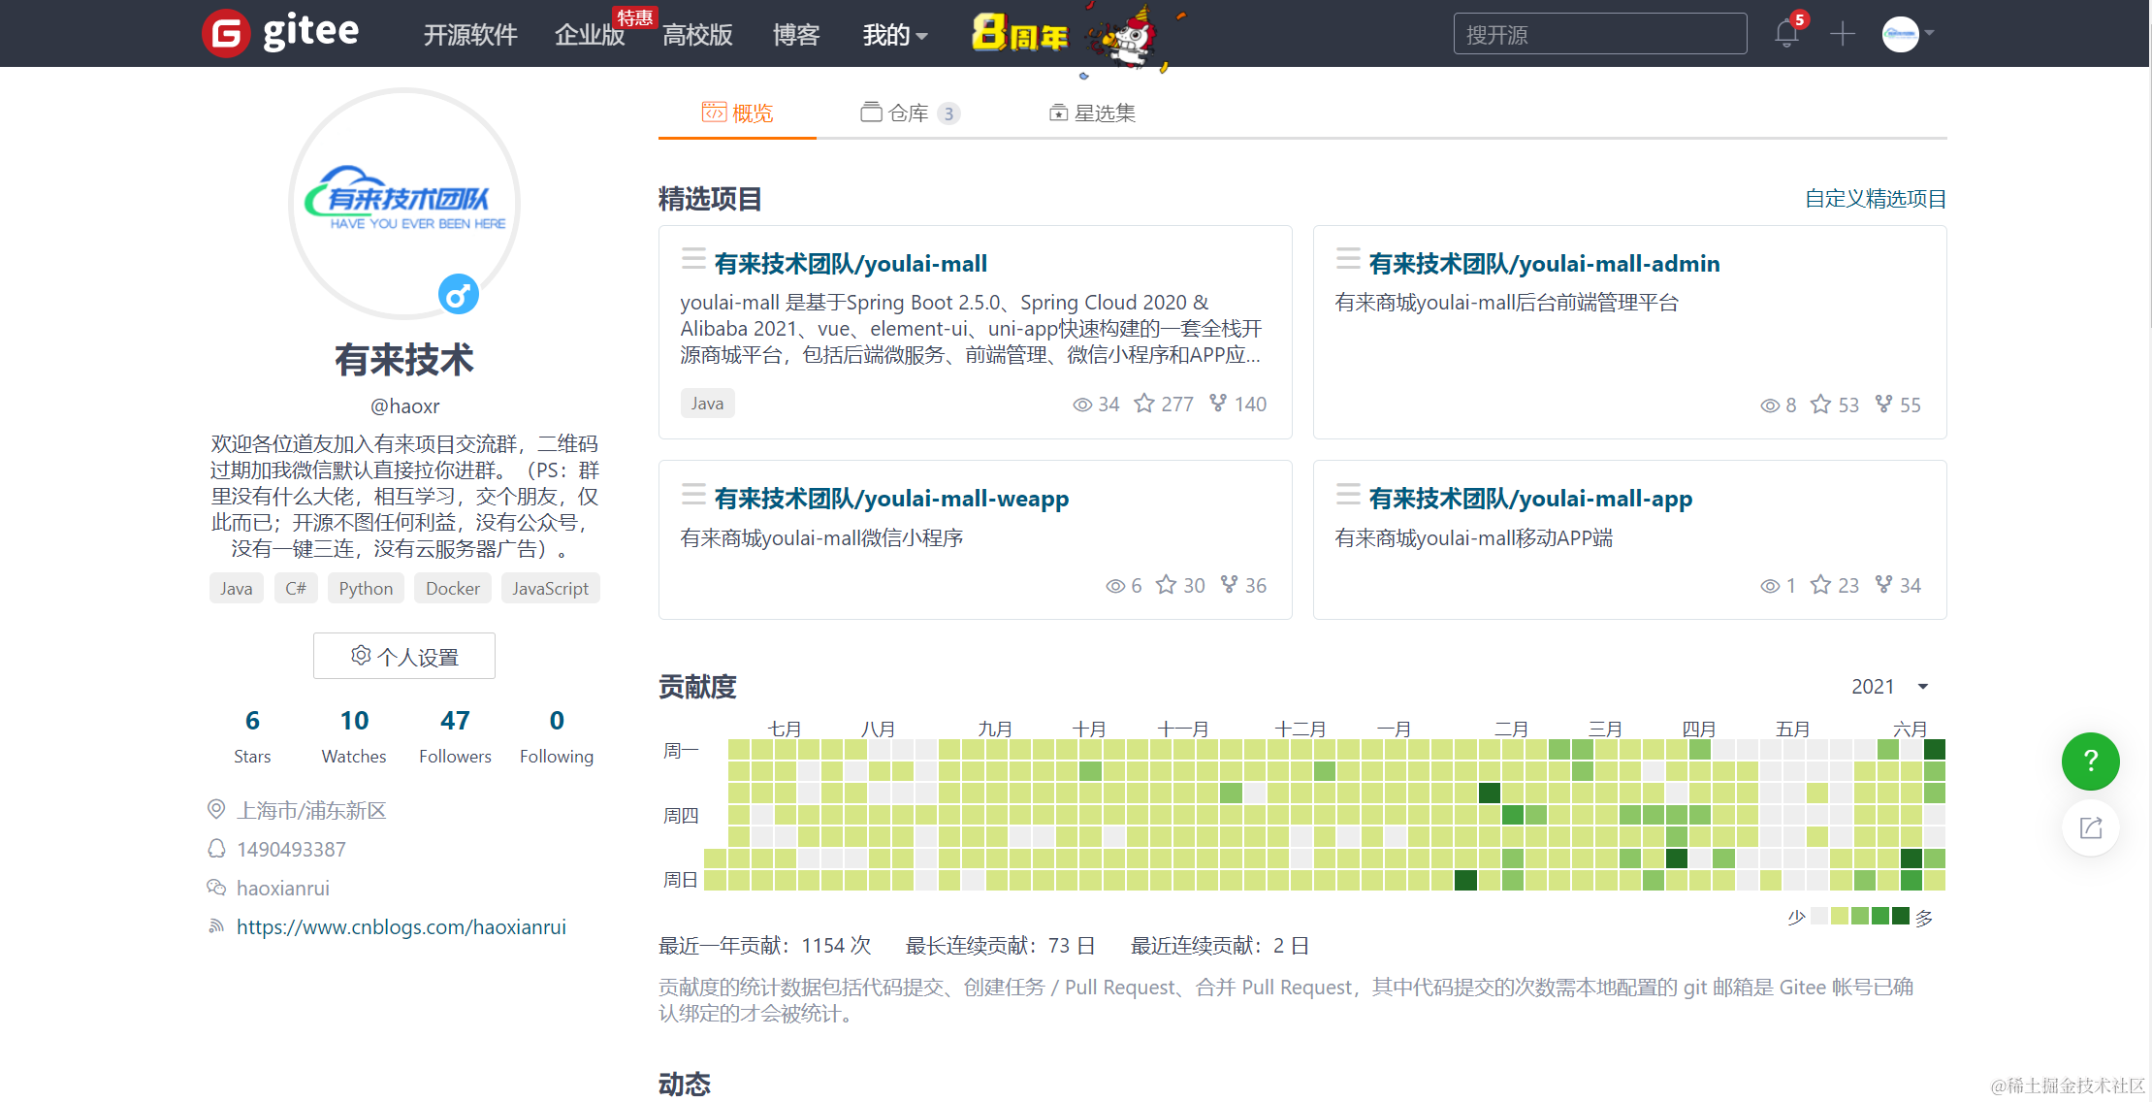
Task: Open the 自定义精选项目 link
Action: click(1875, 199)
